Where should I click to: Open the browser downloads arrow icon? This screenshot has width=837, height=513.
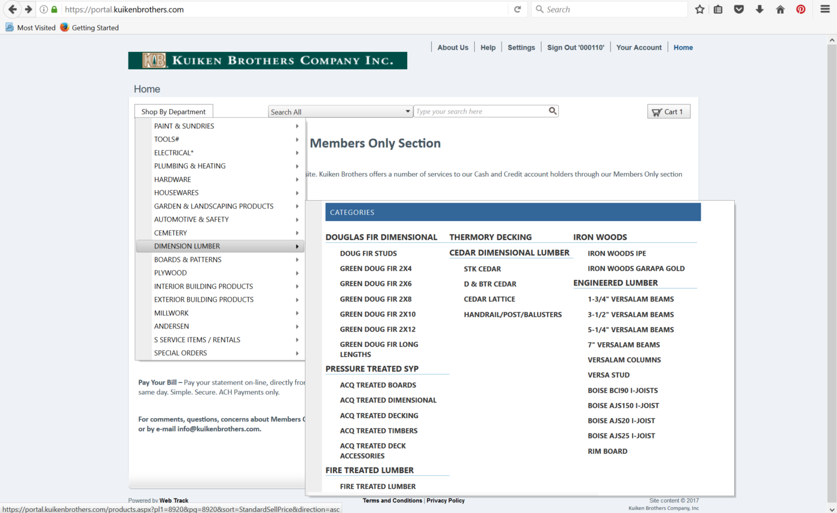point(759,10)
